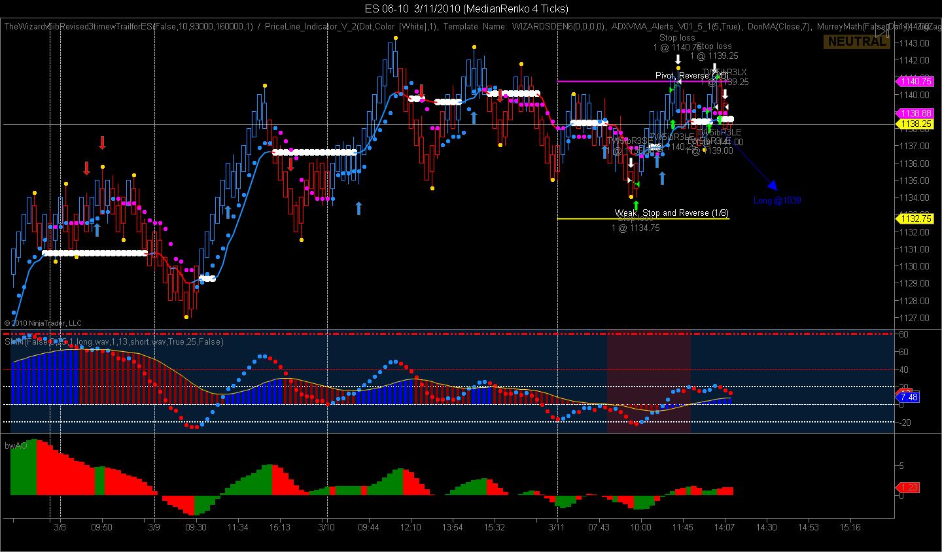Select the magenta 1138.88 price marker

915,113
